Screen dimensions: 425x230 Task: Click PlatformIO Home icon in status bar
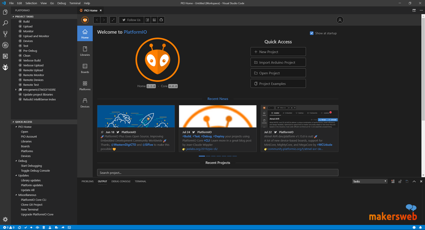20,227
